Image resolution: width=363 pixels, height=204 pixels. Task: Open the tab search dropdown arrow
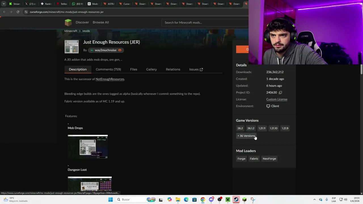pos(4,4)
